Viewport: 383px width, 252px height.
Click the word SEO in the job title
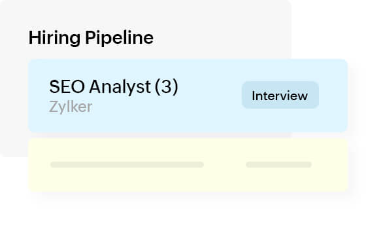coord(67,86)
